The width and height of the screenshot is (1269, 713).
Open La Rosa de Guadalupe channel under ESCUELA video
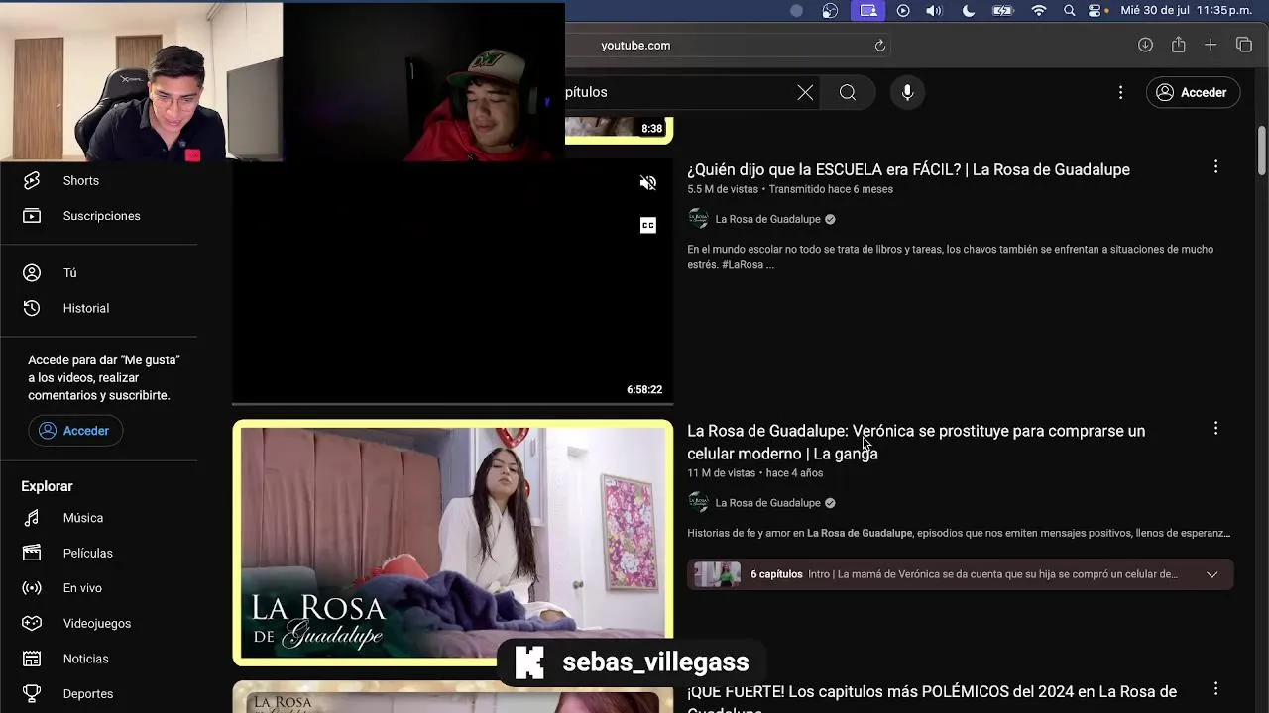click(x=767, y=219)
